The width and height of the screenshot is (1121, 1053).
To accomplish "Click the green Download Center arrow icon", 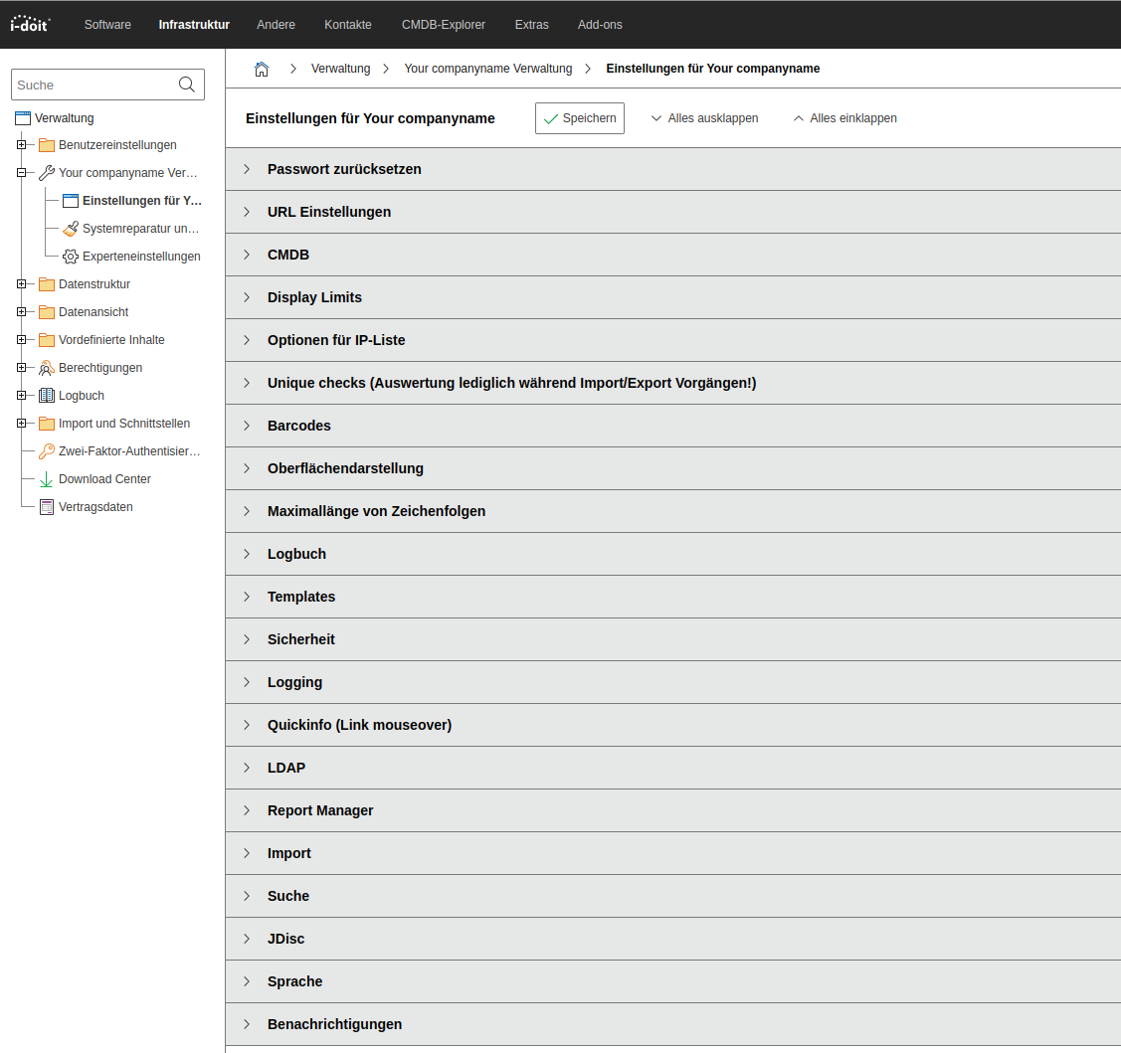I will 47,479.
